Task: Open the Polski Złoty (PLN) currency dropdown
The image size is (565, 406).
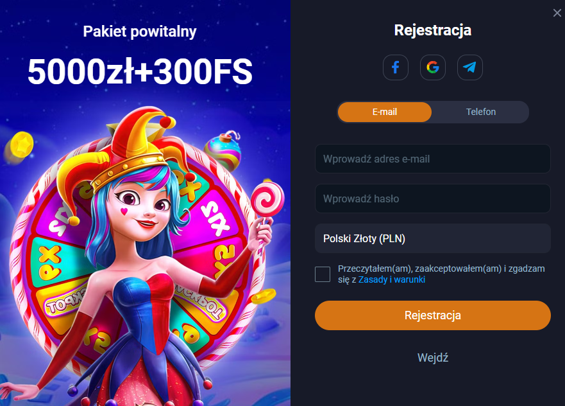Action: pyautogui.click(x=432, y=238)
